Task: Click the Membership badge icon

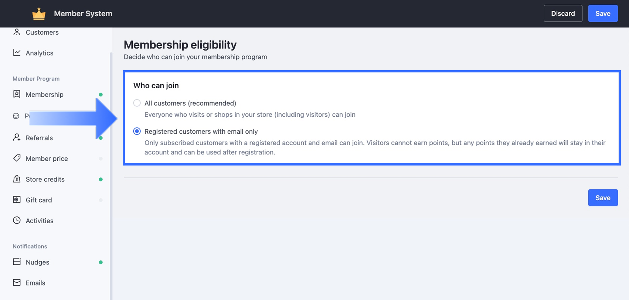Action: pos(17,94)
